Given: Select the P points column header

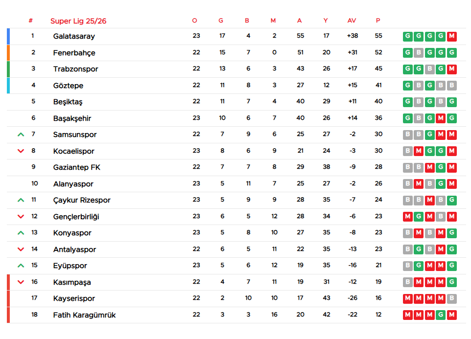Looking at the screenshot, I should [x=378, y=21].
